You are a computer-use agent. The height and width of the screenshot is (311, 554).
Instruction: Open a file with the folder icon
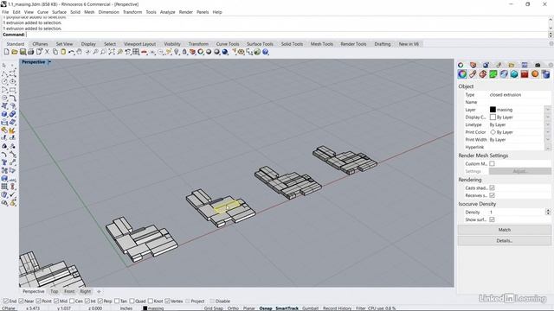[x=15, y=52]
